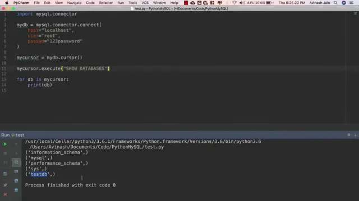Click the test.py window title
Screen dimensions: 359x201
click(x=179, y=9)
